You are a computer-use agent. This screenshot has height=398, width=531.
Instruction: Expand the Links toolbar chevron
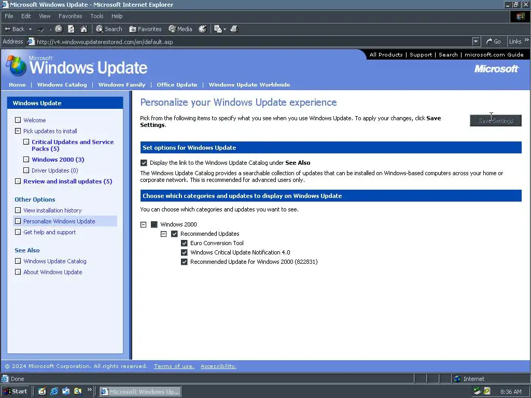(x=527, y=40)
